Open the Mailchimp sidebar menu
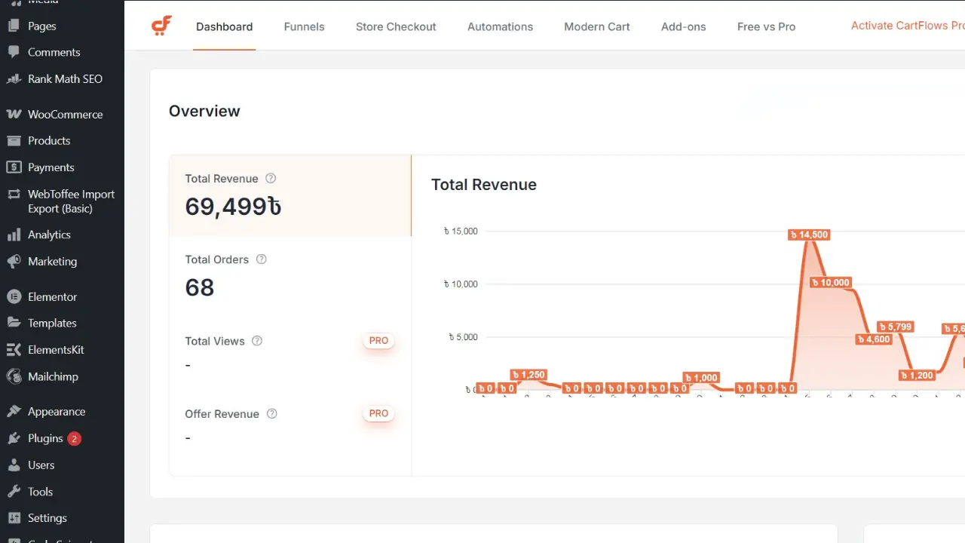The image size is (965, 543). 53,376
